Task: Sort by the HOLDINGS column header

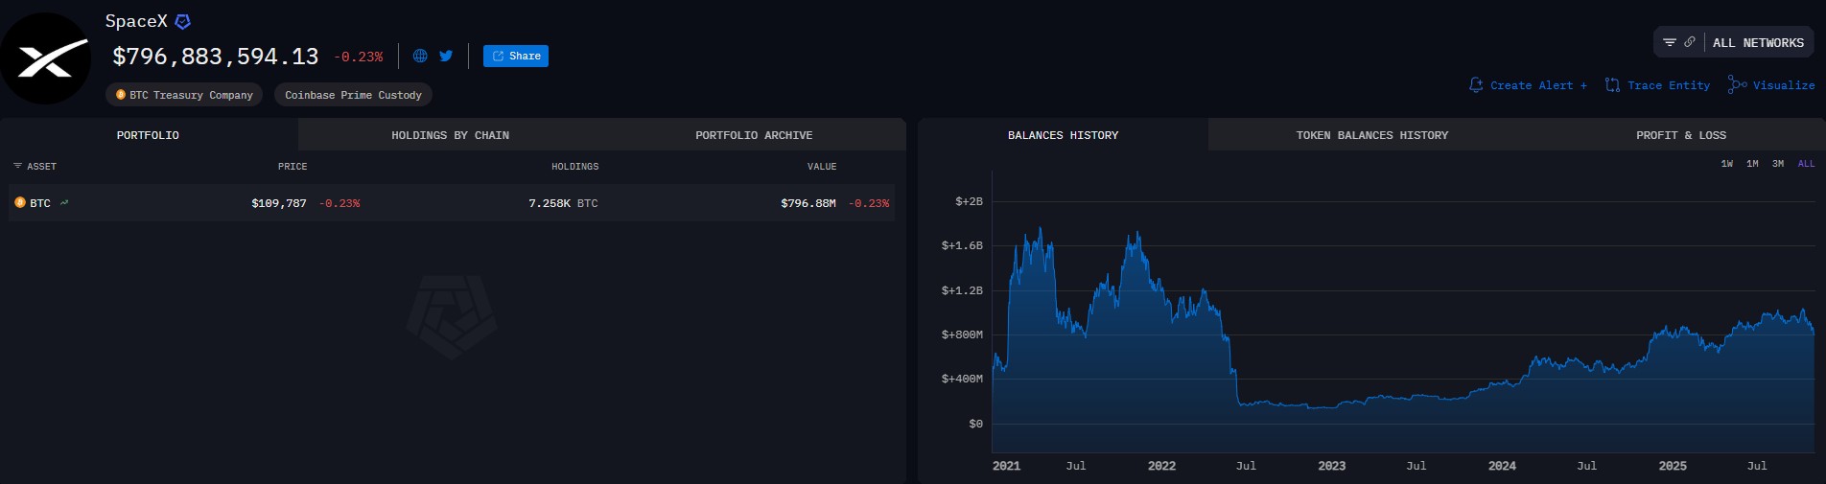Action: click(x=574, y=167)
